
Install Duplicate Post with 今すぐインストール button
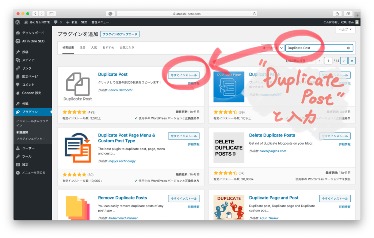click(x=184, y=75)
